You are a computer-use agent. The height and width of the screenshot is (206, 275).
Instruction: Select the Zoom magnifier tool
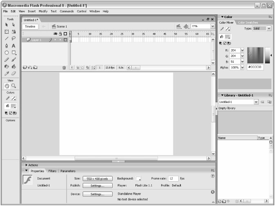(x=14, y=86)
